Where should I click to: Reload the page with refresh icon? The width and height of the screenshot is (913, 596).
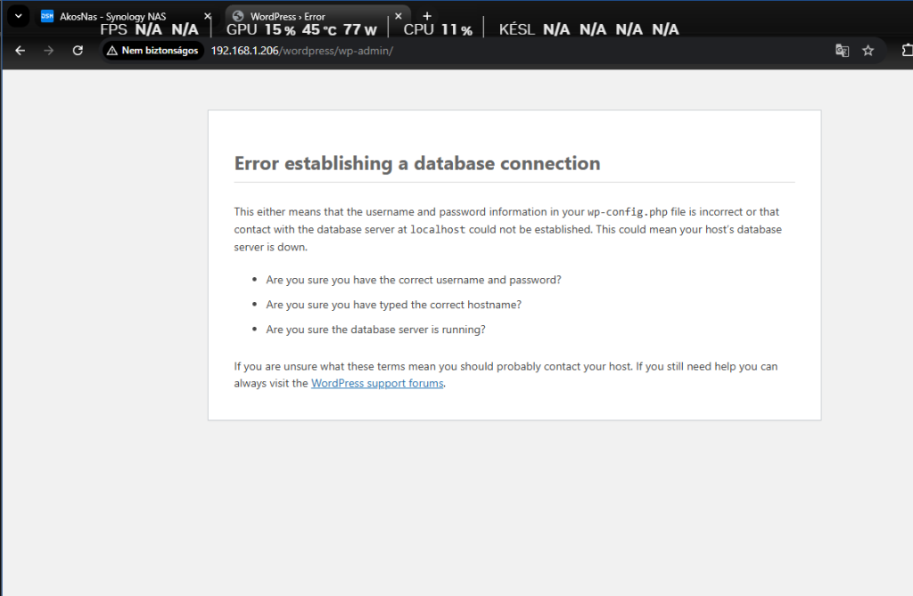tap(78, 51)
